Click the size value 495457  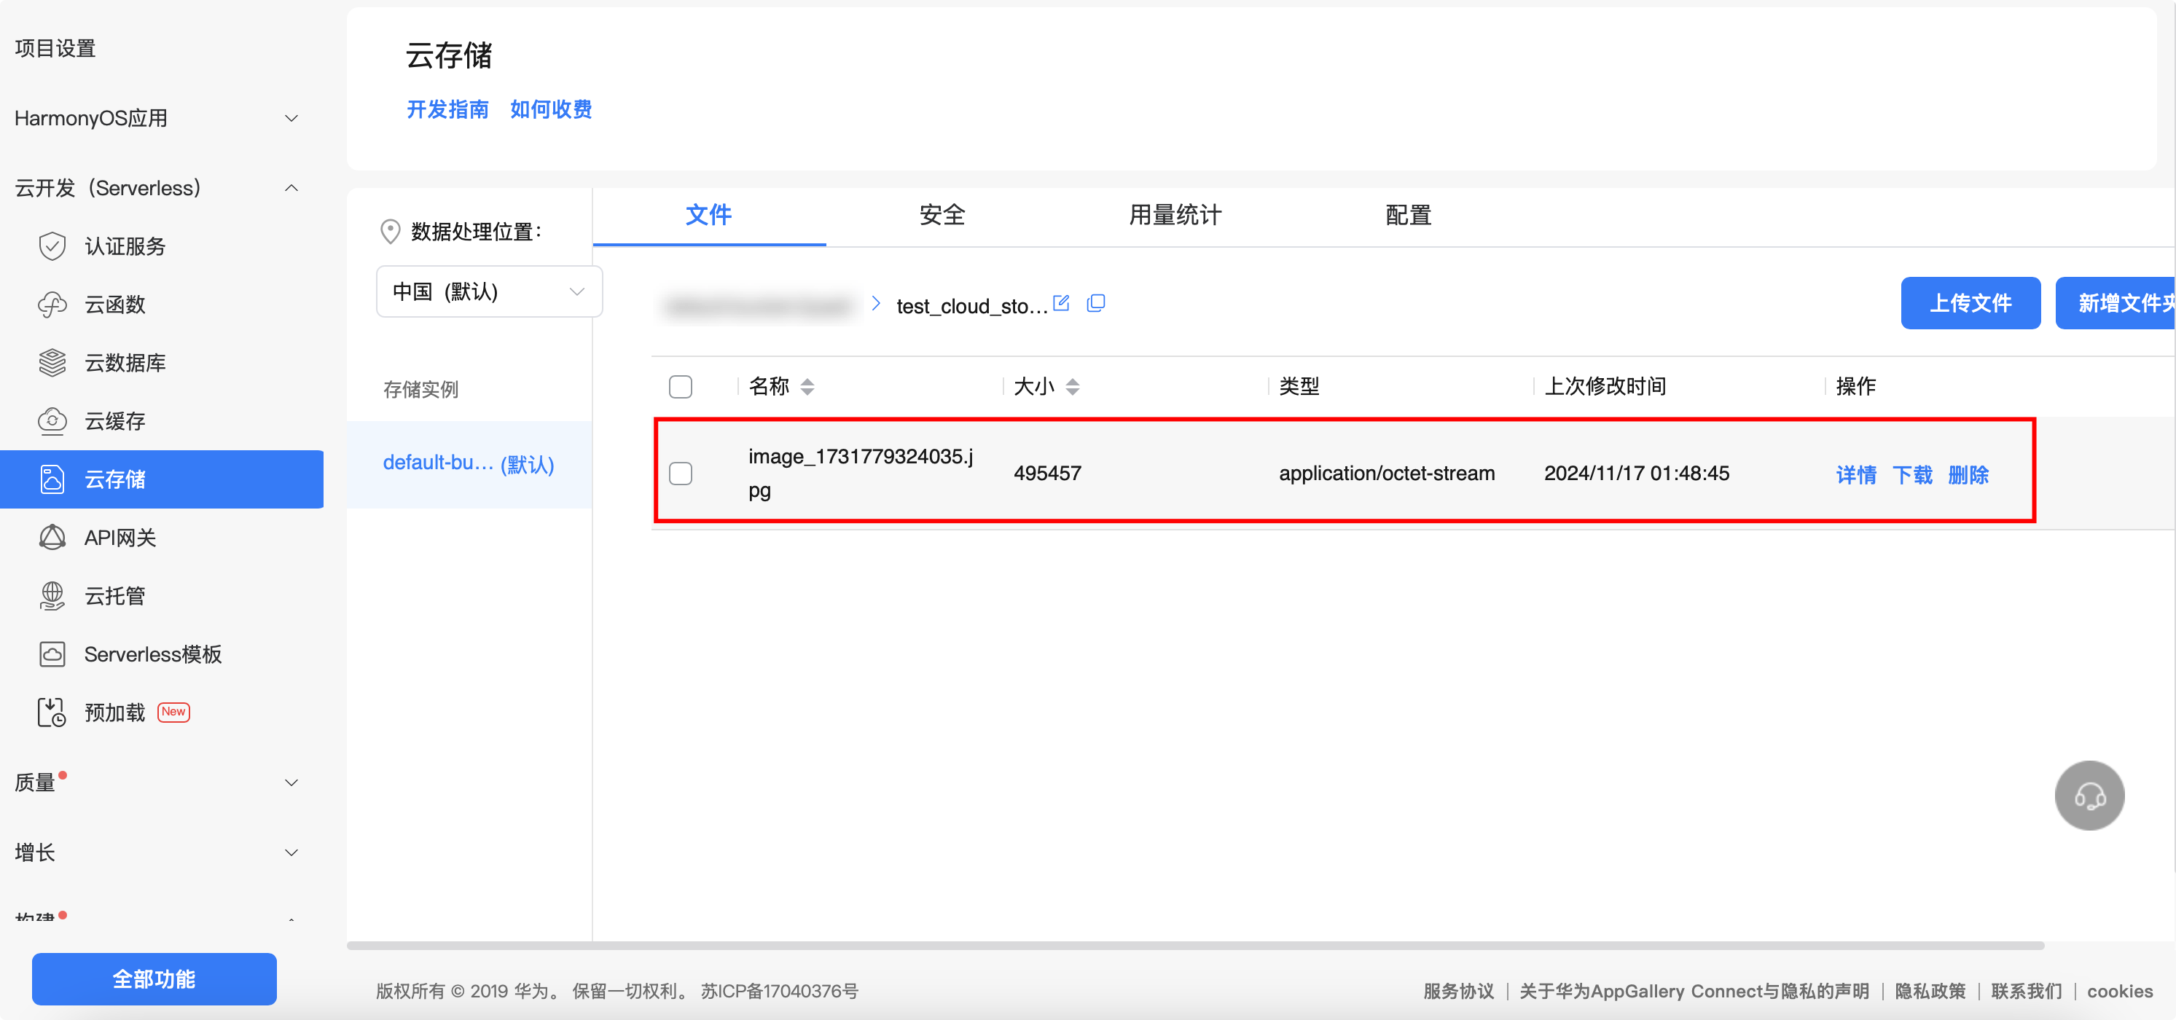(x=1047, y=473)
